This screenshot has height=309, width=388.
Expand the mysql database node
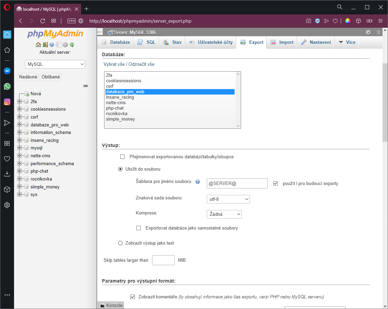tap(19, 148)
